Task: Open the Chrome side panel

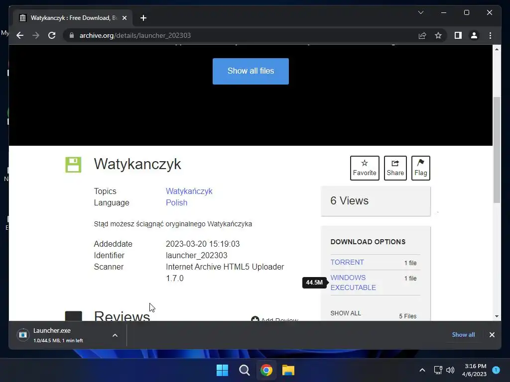Action: [x=458, y=35]
